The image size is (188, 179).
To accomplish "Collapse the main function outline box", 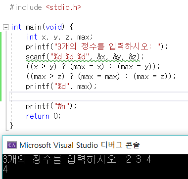I will tap(6, 27).
